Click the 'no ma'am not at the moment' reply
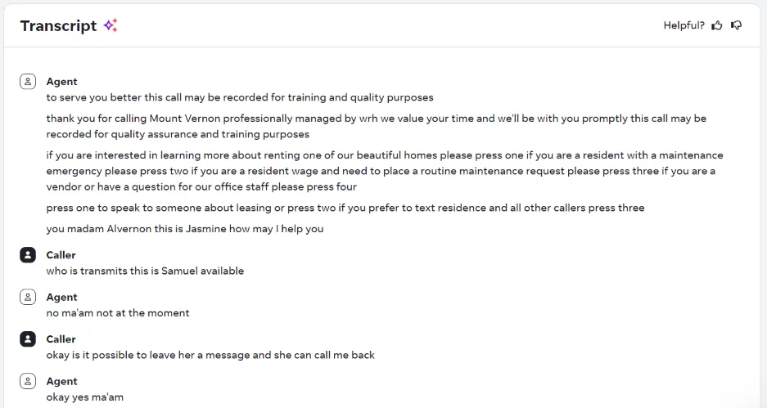Viewport: 767px width, 408px height. pyautogui.click(x=117, y=312)
